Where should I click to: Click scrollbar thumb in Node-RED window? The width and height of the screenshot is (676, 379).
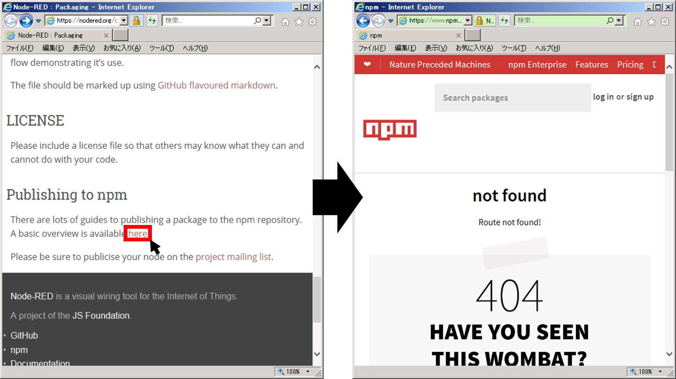pos(317,299)
